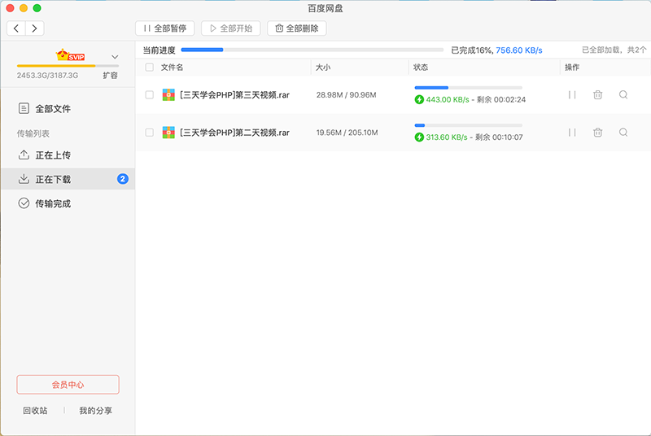Click the green speed-boost icon at 443.00 KB/s
The image size is (651, 436).
419,99
